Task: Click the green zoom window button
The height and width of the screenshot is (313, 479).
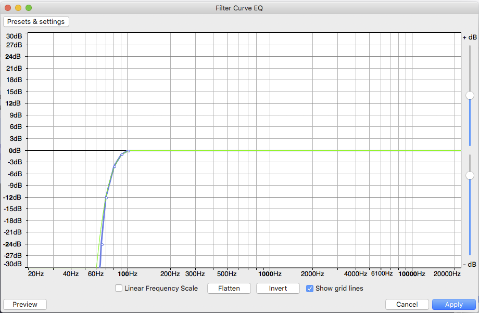Action: click(x=29, y=8)
